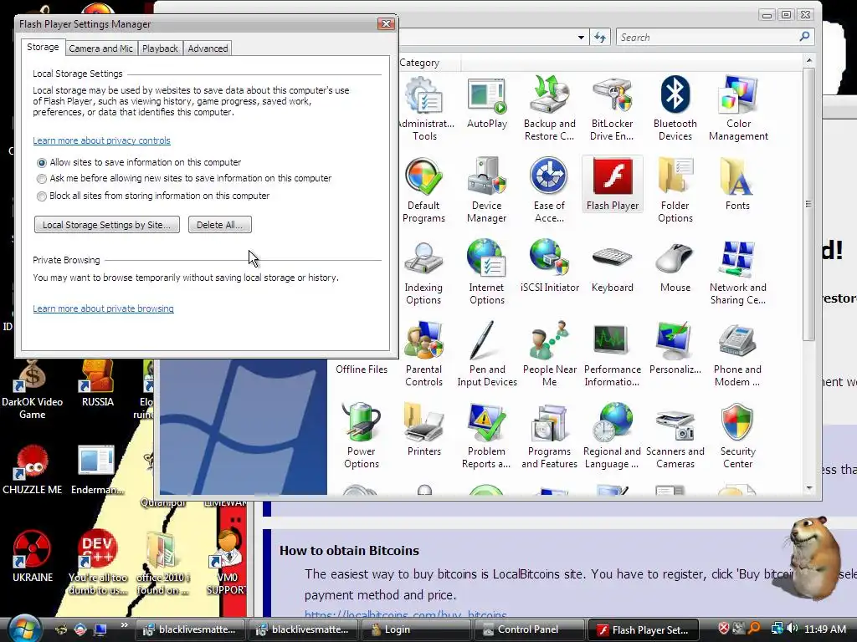Open Folder Options icon
The height and width of the screenshot is (642, 857).
675,190
